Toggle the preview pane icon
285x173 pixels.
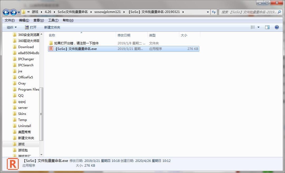pyautogui.click(x=267, y=27)
